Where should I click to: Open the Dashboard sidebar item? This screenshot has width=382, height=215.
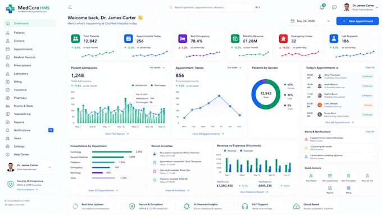29,24
